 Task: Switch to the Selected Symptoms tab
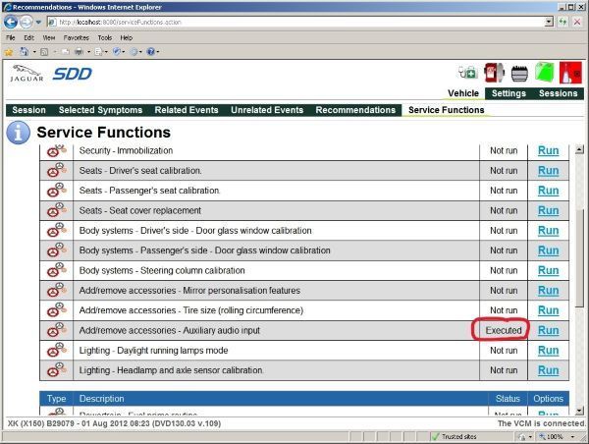100,110
